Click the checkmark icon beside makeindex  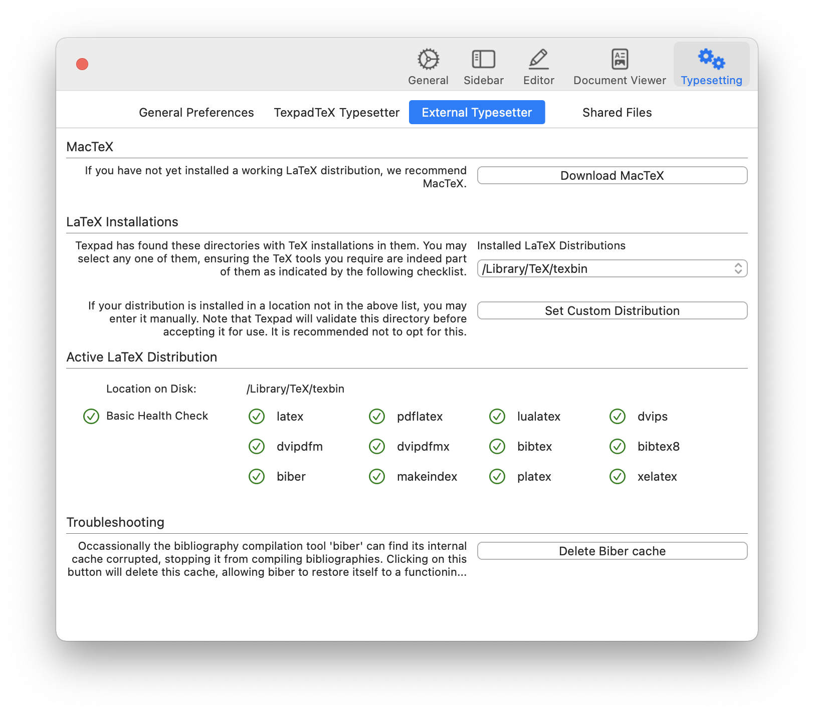(377, 476)
